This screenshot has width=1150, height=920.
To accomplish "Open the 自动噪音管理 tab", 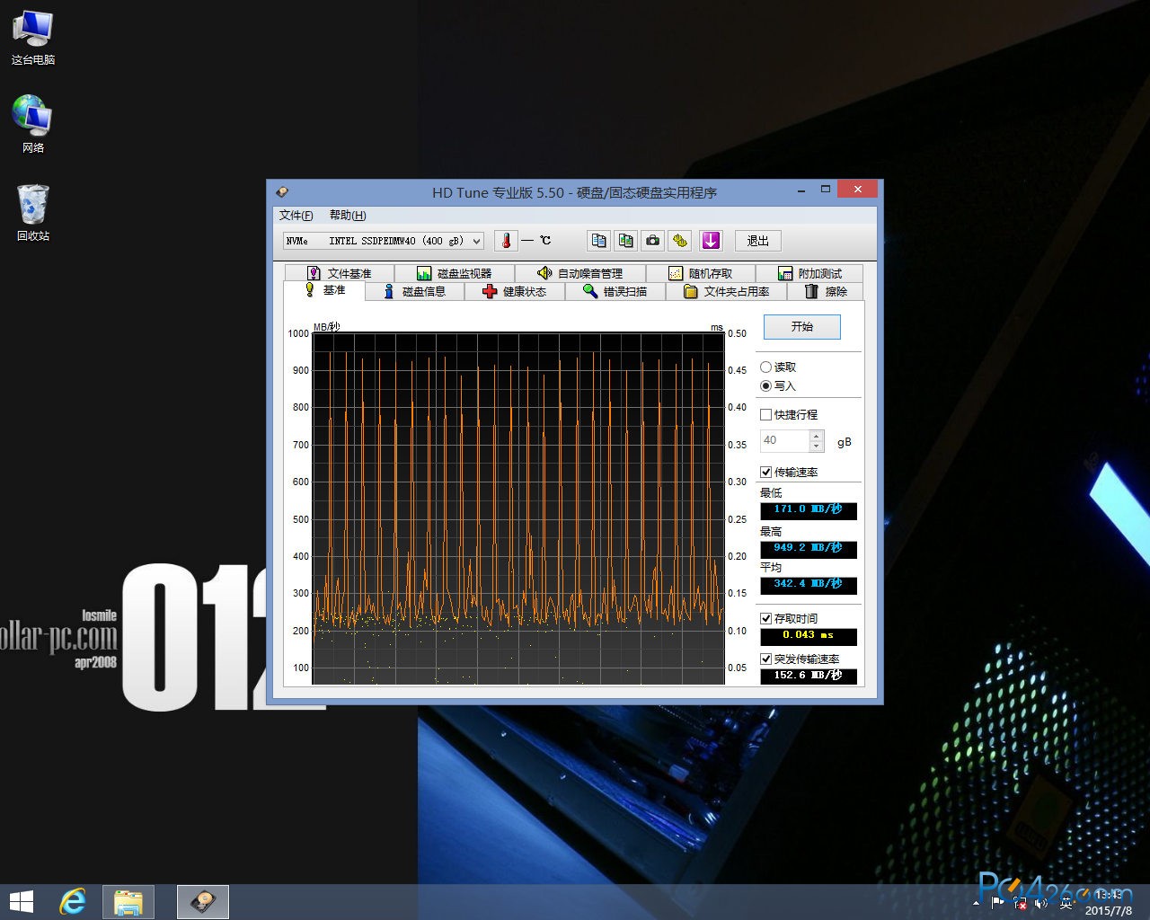I will click(x=579, y=273).
